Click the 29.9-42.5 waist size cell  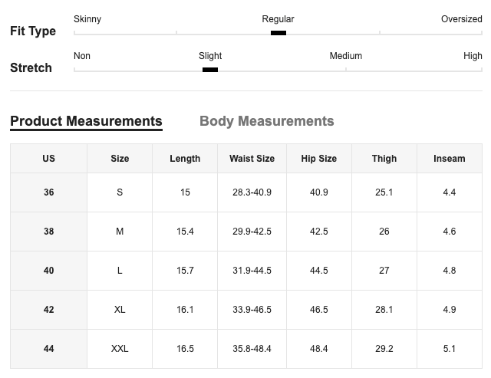click(x=252, y=232)
